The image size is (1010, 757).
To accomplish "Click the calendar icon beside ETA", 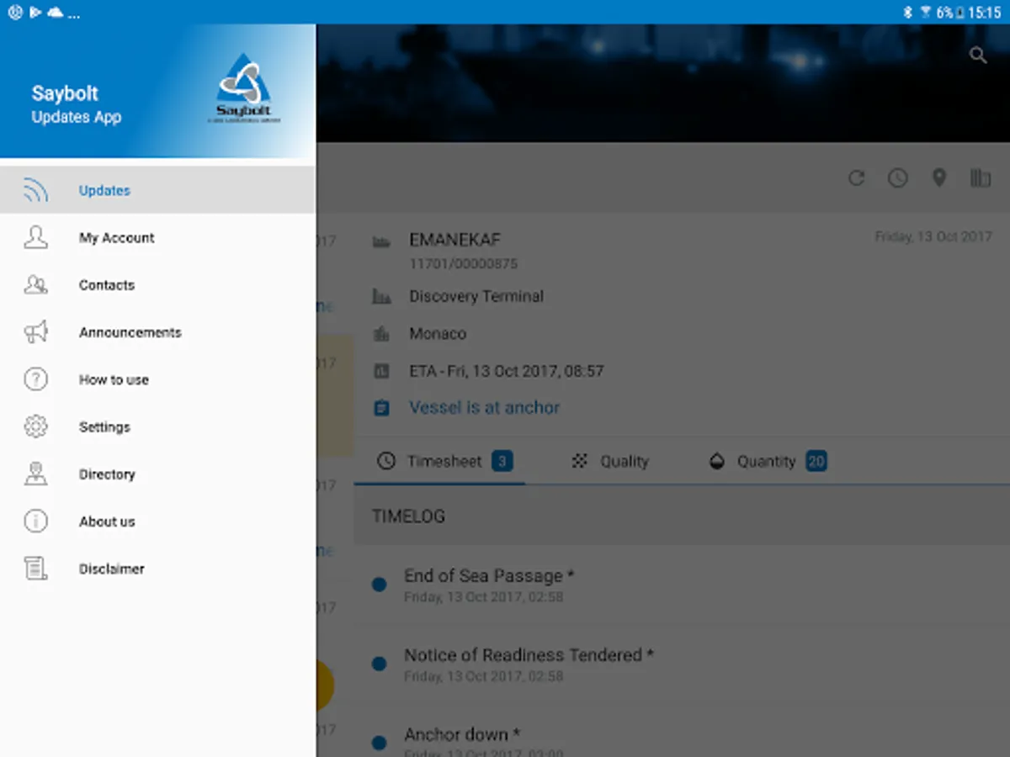I will (x=381, y=371).
